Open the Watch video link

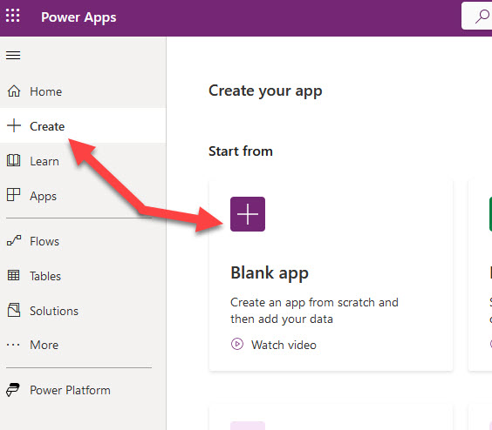(x=284, y=345)
